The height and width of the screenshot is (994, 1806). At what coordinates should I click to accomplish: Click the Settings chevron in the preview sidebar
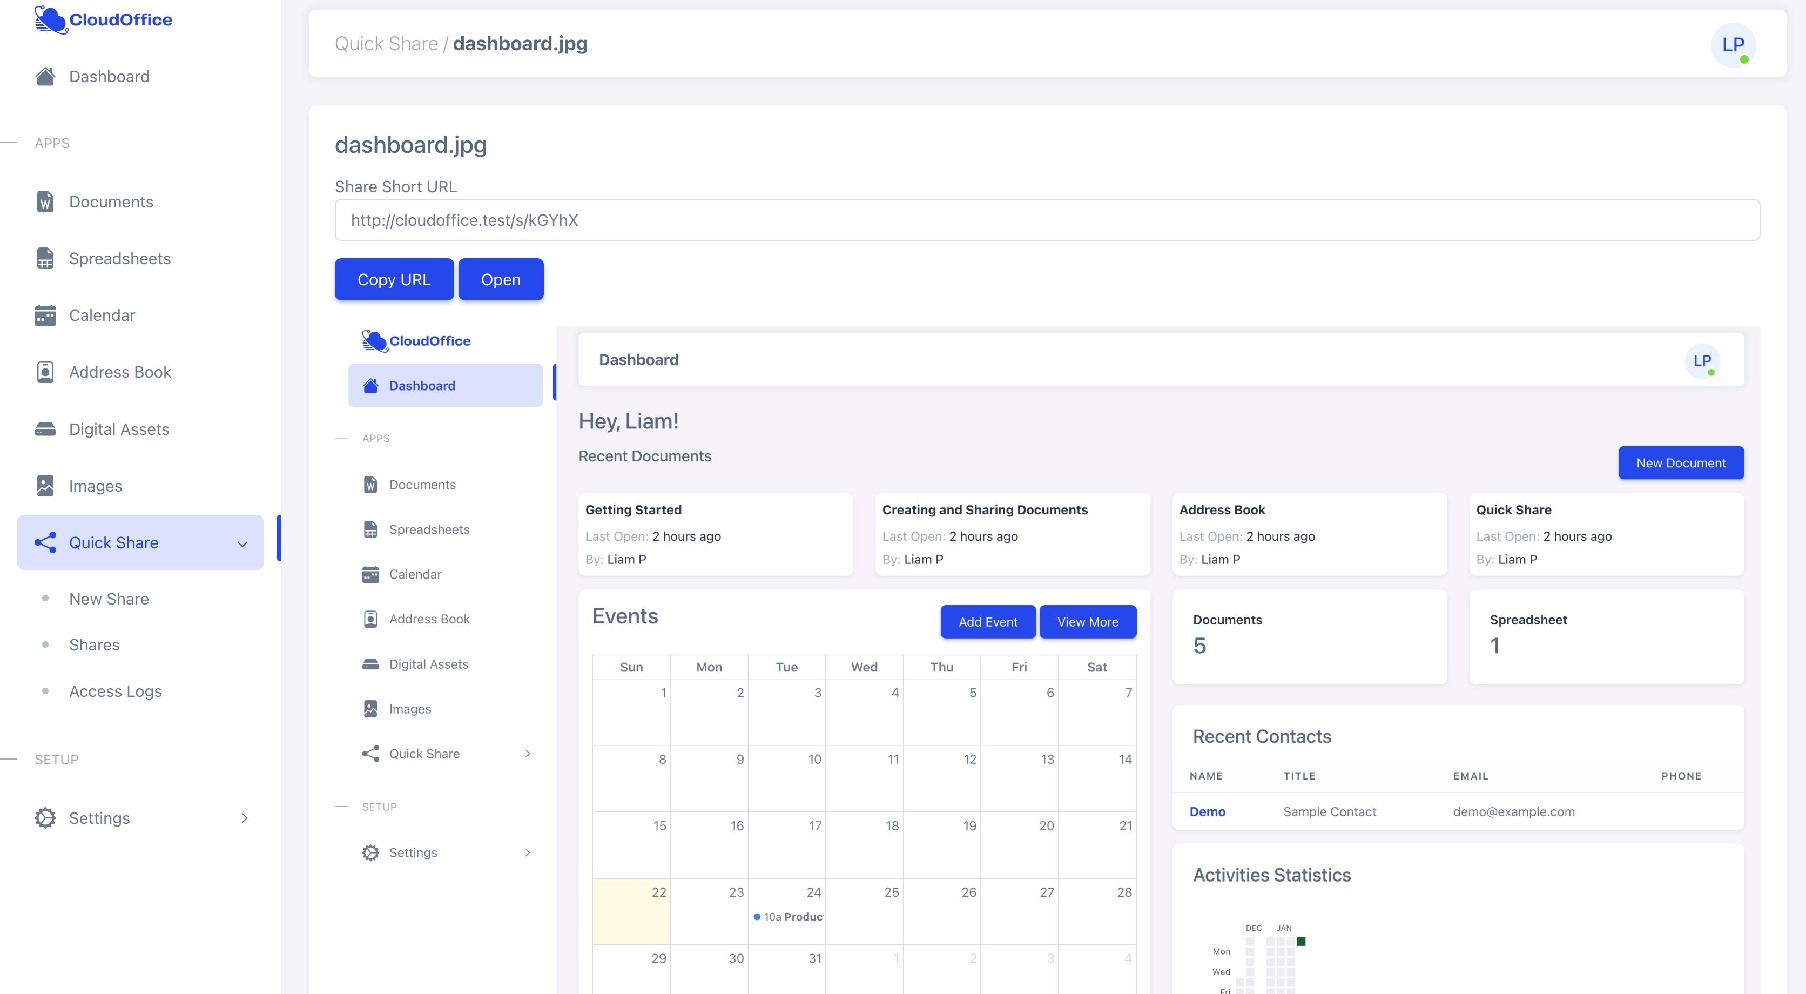point(528,852)
